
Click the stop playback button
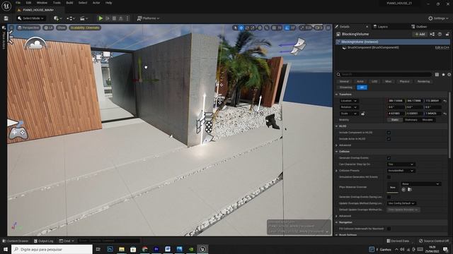tap(114, 18)
